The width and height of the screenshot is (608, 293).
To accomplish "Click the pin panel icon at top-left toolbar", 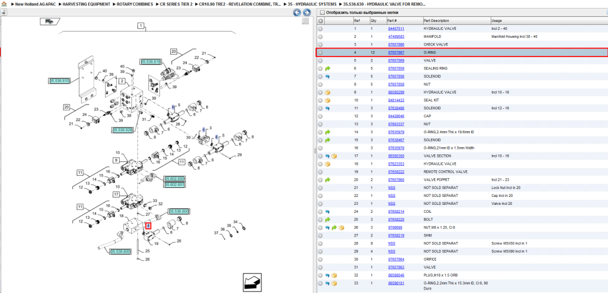I will tap(4, 12).
